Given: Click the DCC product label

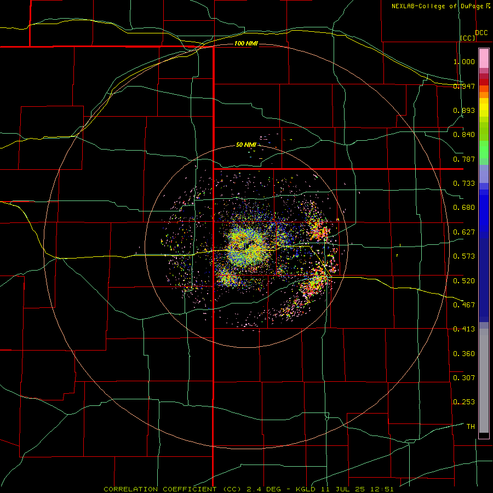Looking at the screenshot, I should coord(481,32).
